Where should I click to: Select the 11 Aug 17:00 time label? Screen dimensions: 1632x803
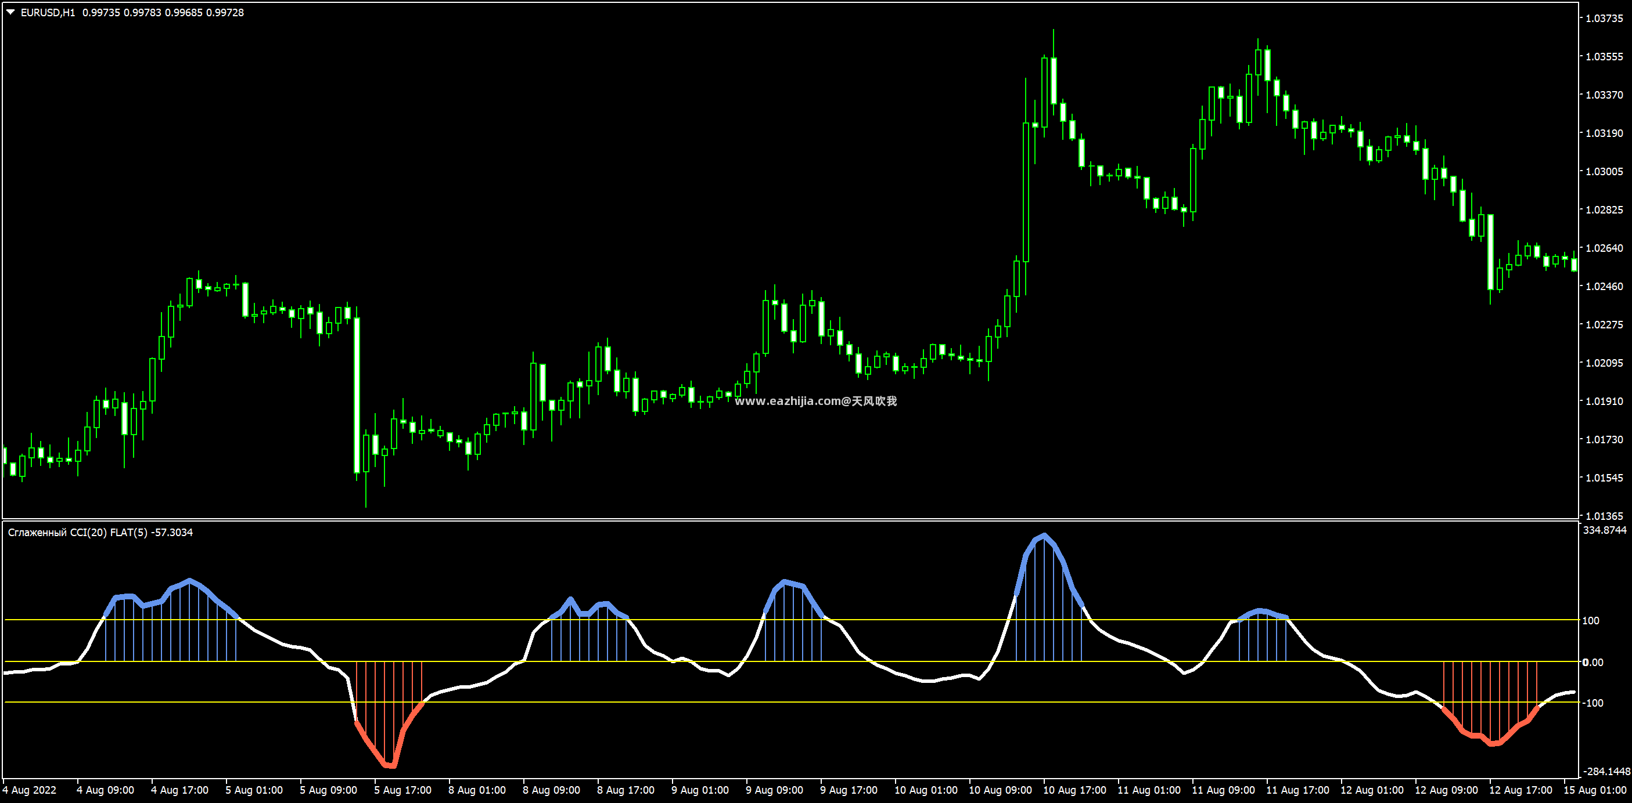click(x=1297, y=790)
